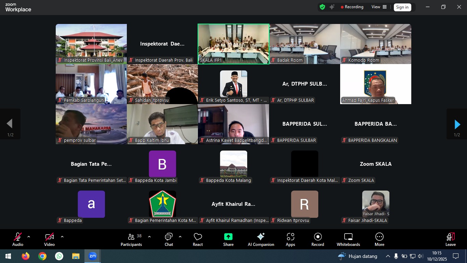Open Whiteboards

(348, 239)
